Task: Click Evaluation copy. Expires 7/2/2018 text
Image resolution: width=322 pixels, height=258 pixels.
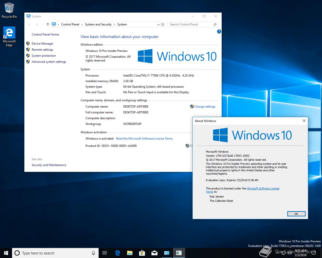Action: [232, 180]
